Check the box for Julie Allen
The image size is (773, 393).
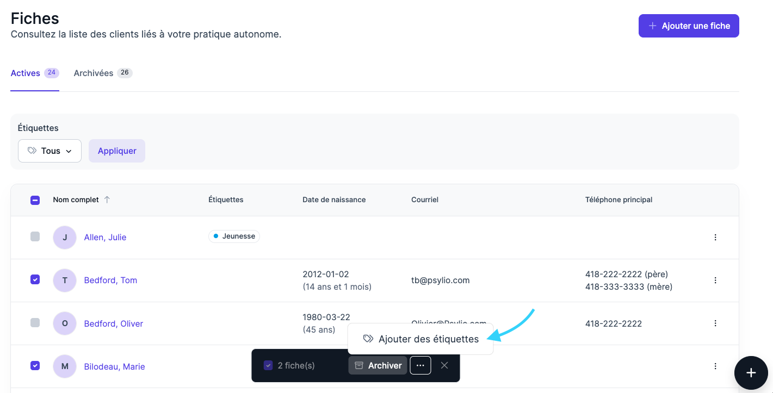(35, 236)
